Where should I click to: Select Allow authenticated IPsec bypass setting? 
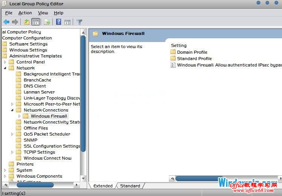click(230, 65)
